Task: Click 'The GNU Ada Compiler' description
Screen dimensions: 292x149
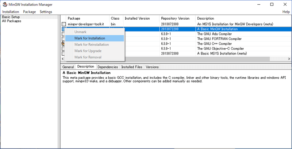Action: tap(214, 34)
